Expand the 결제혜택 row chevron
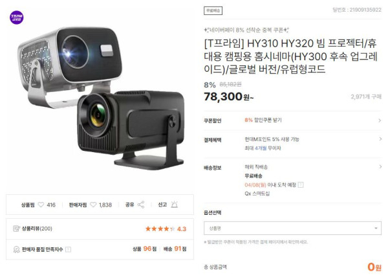 point(380,139)
